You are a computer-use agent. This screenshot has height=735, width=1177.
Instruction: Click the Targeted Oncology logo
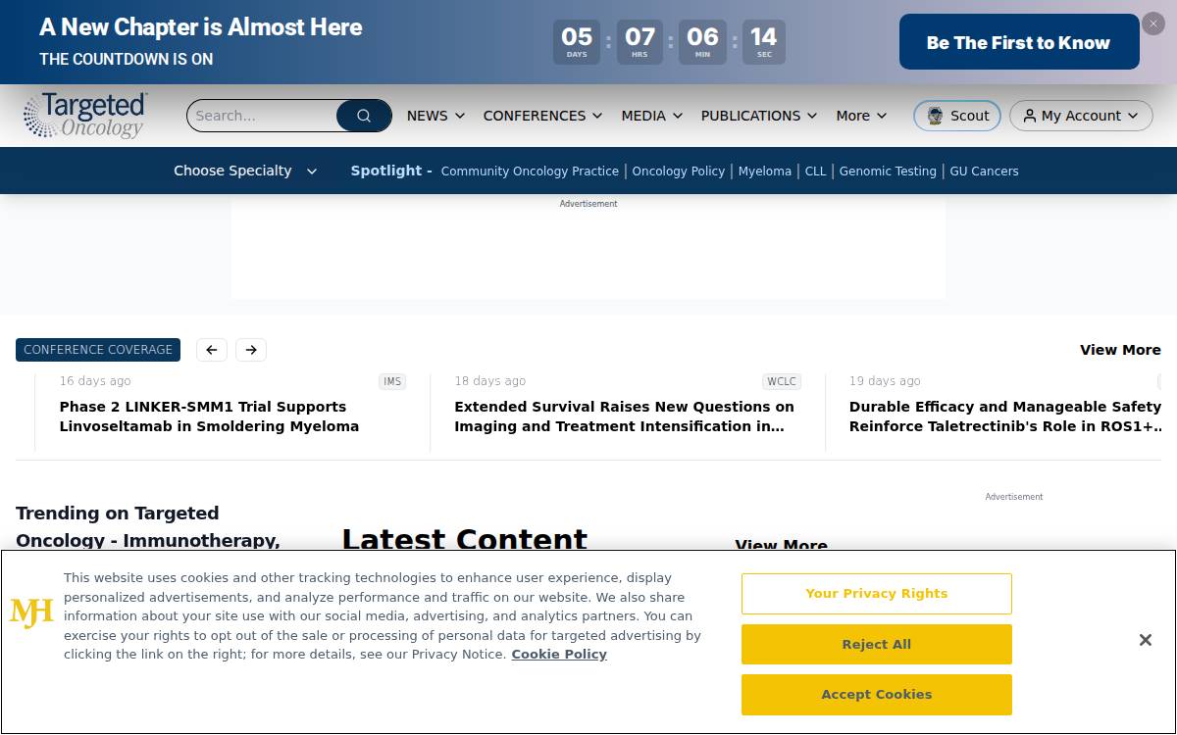(x=85, y=116)
